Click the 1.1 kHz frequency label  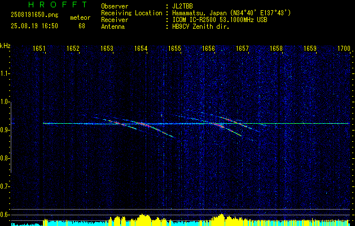click(x=4, y=73)
